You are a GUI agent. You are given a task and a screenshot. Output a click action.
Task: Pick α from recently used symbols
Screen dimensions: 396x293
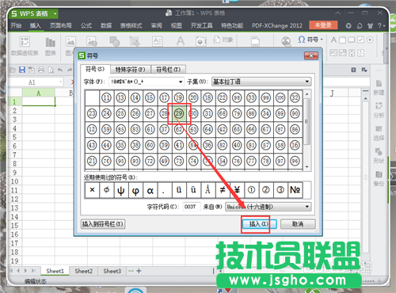(x=150, y=190)
